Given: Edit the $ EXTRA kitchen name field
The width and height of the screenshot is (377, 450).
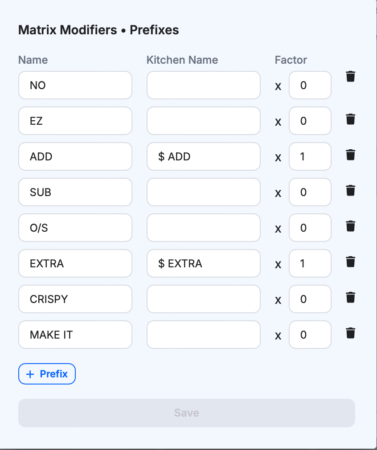Looking at the screenshot, I should point(203,263).
